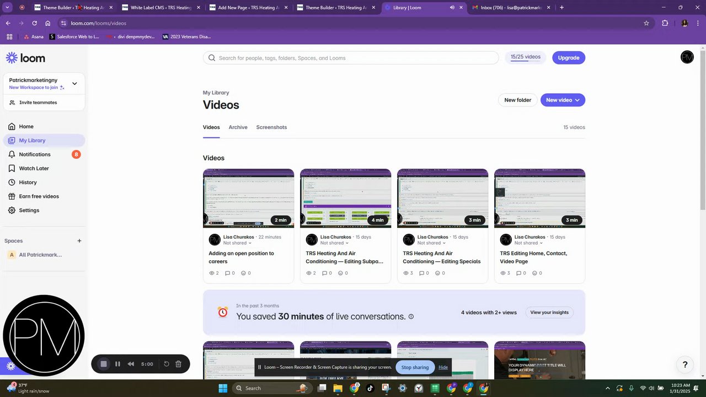Open Salesforce Web to L... bookmark
Screen dimensions: 706x397
(x=74, y=37)
